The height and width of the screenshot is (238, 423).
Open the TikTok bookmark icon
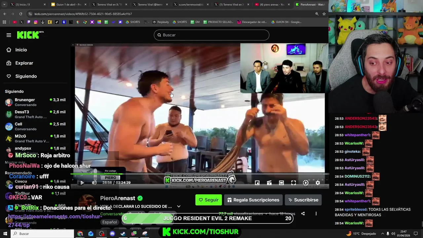[x=57, y=22]
